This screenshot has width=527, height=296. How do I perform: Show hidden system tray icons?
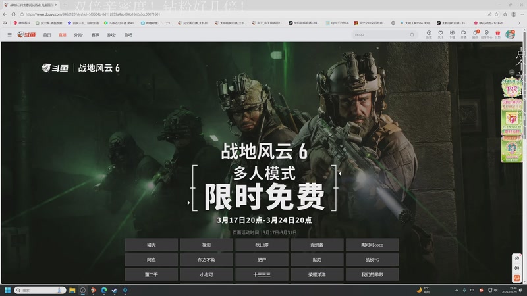(x=457, y=290)
